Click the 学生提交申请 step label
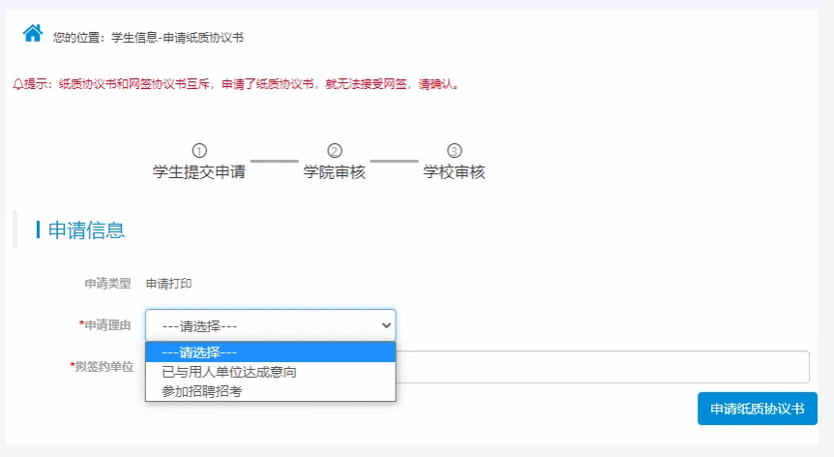834x457 pixels. click(x=199, y=172)
